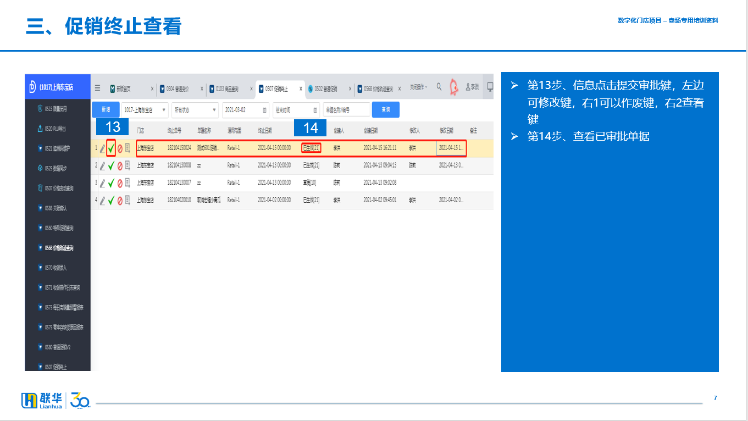Click the view document icon in row 1
This screenshot has height=421, width=748.
point(128,148)
